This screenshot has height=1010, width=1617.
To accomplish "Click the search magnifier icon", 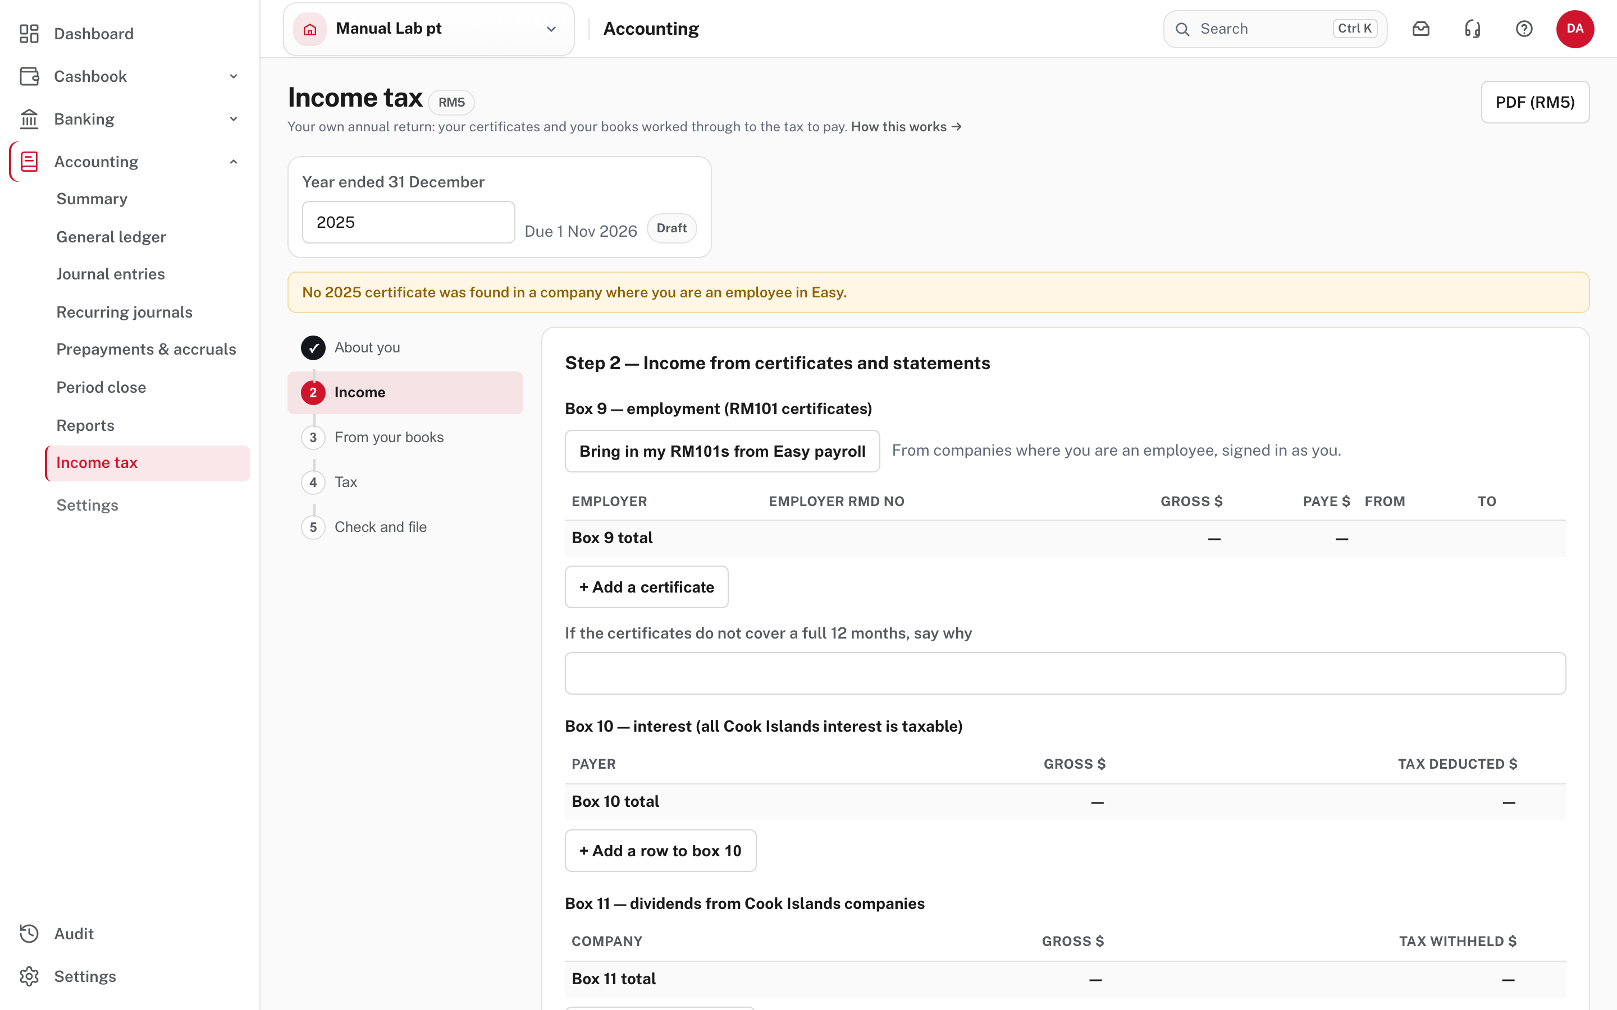I will (x=1182, y=29).
